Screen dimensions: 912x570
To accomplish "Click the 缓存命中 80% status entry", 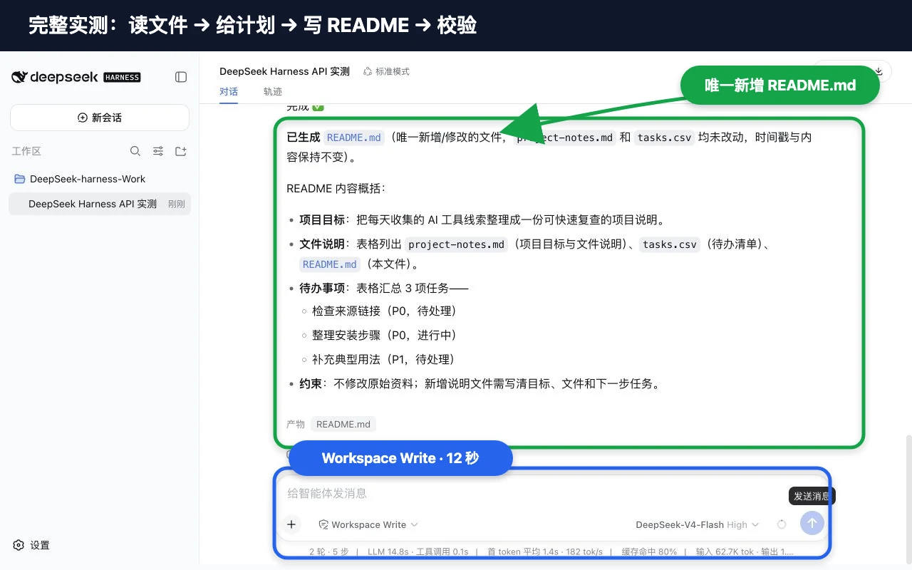I will coord(649,551).
